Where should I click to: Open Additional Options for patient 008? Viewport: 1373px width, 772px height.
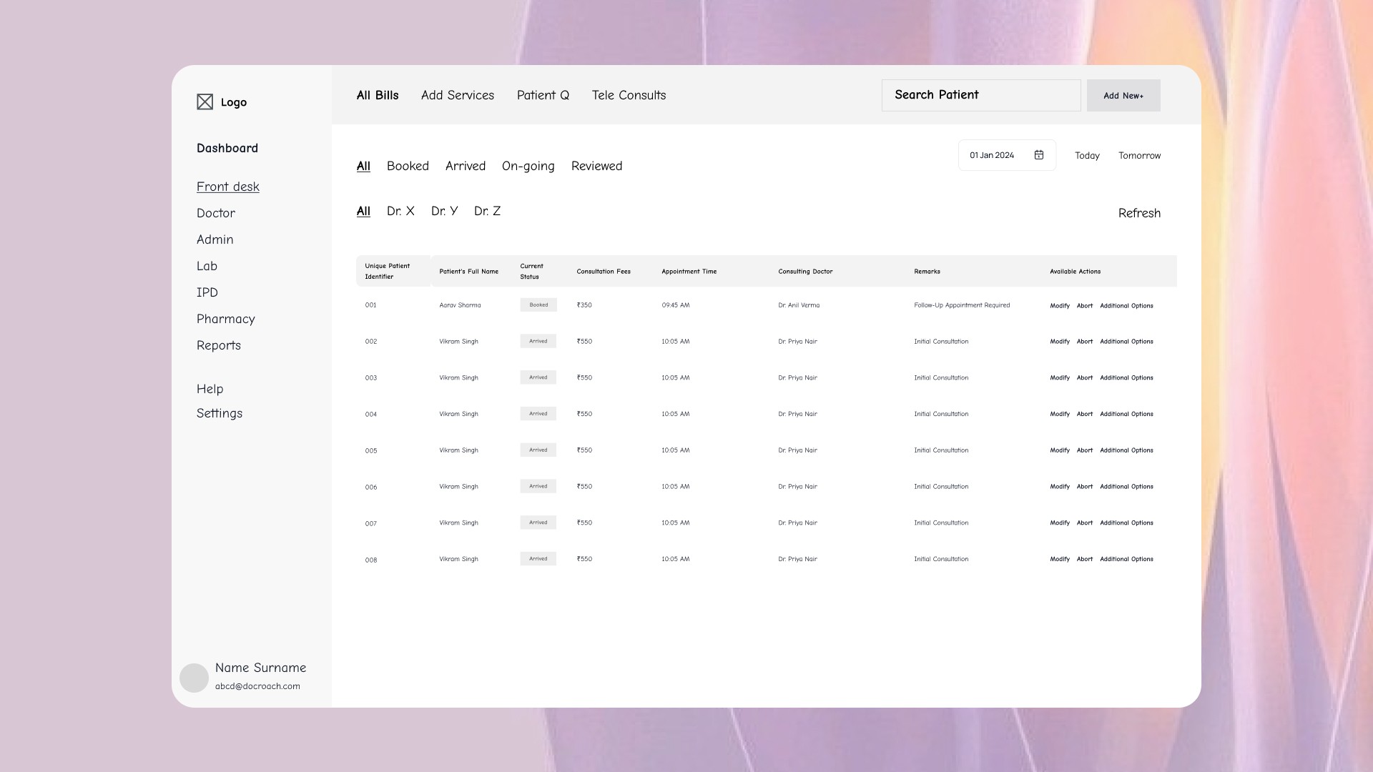1126,559
